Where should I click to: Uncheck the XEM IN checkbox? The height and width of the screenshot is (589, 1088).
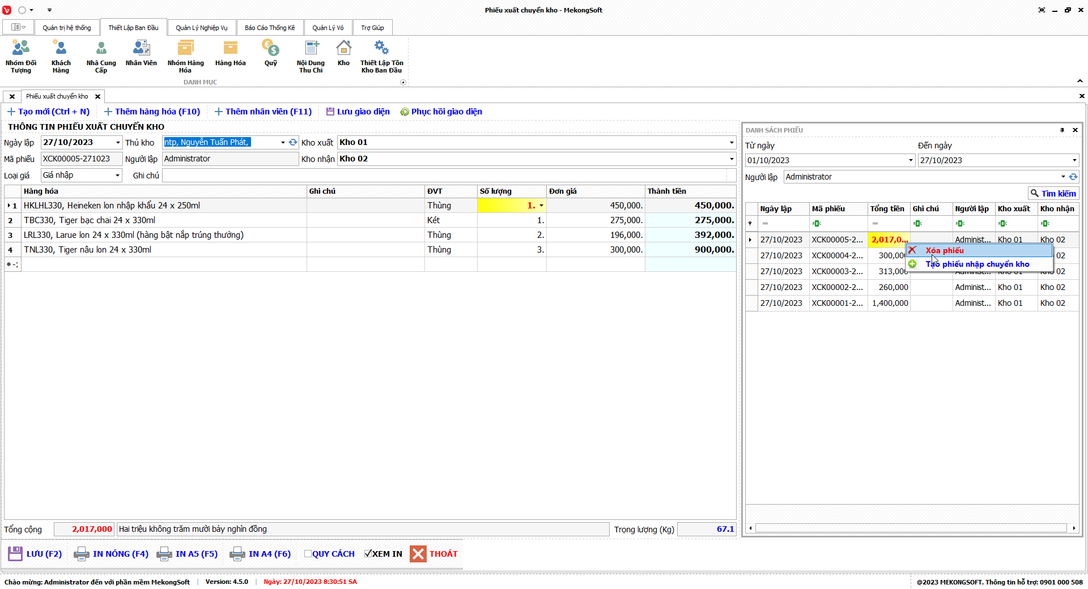point(368,554)
